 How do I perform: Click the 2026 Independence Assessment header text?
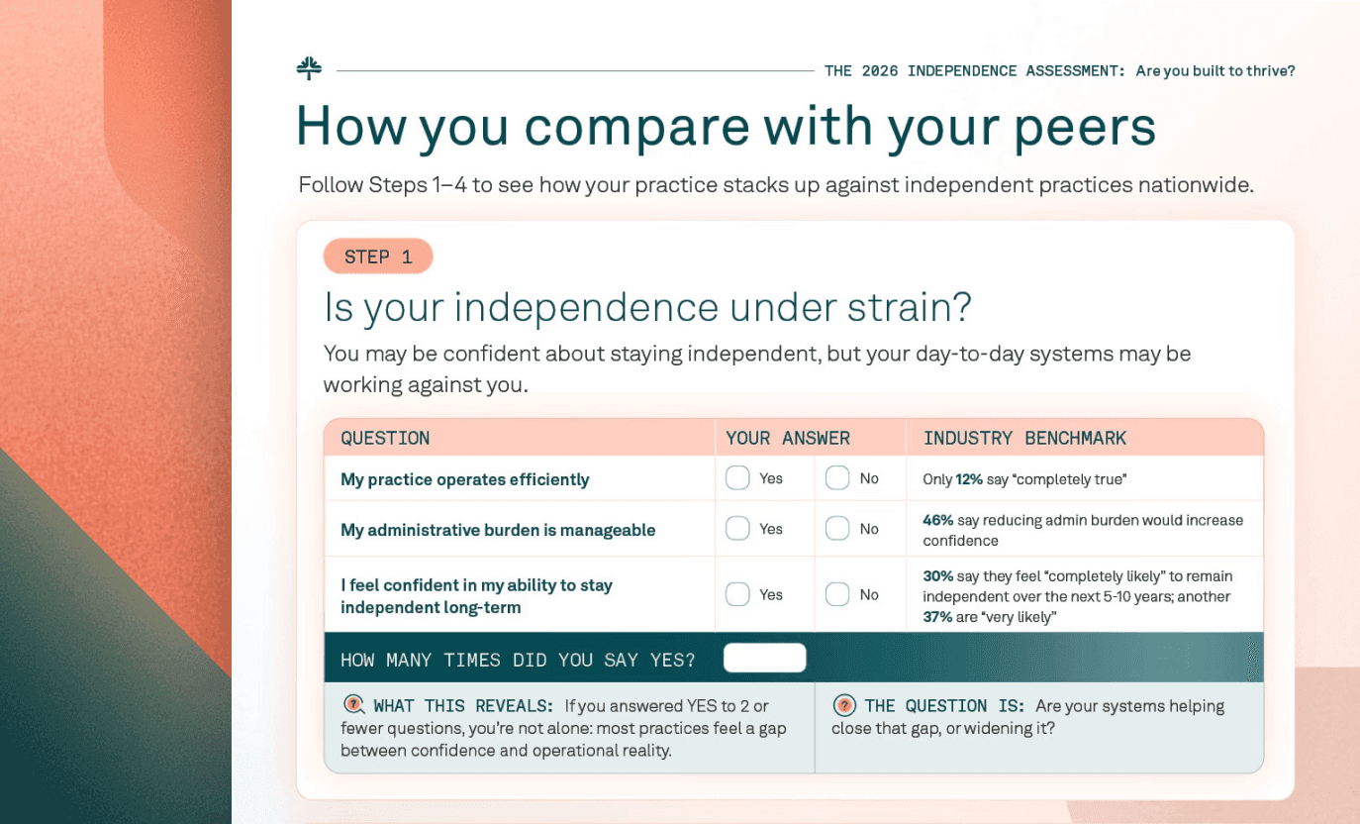tap(1059, 71)
